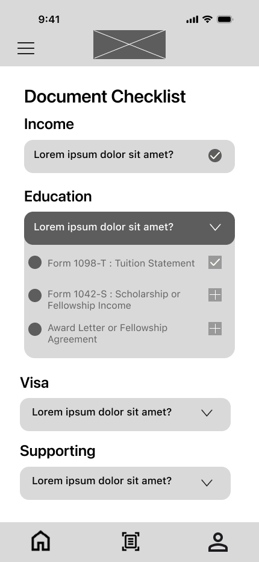Screen dimensions: 259x562
Task: Click the bullet next to Award Letter
Action: pyautogui.click(x=35, y=329)
